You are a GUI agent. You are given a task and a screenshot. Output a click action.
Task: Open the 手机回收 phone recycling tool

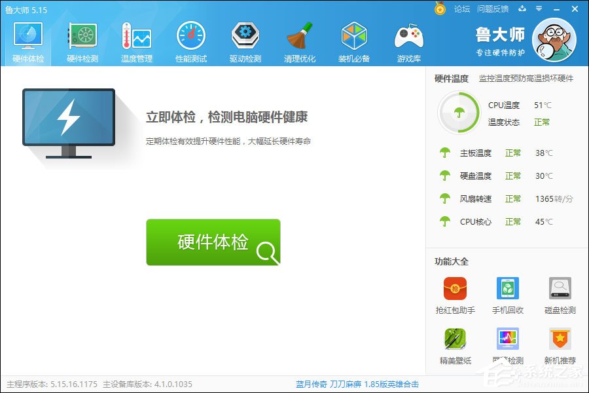(x=507, y=295)
